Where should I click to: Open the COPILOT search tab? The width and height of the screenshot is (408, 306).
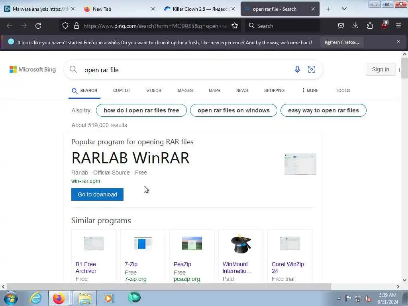[x=122, y=90]
